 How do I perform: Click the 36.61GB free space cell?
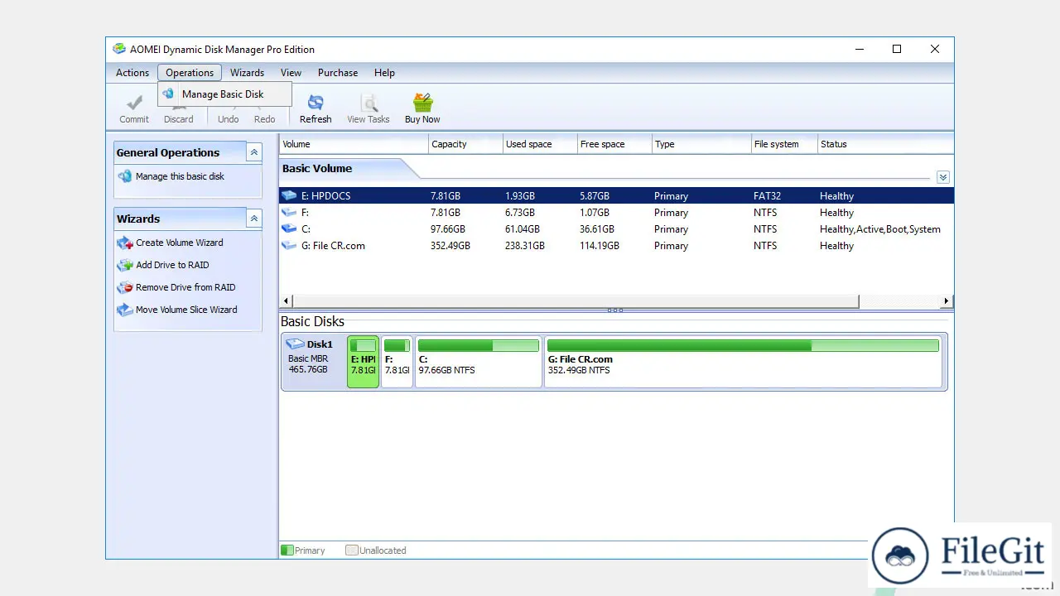point(597,229)
